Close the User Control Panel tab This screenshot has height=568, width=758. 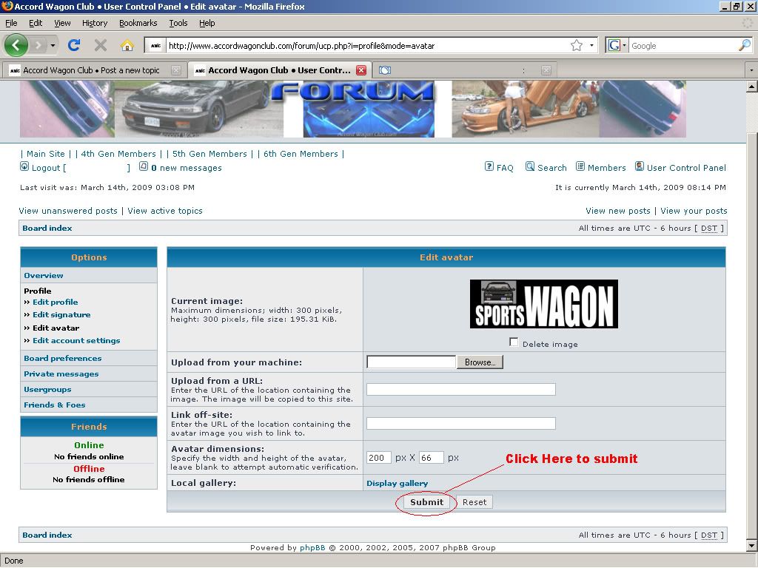(x=361, y=70)
